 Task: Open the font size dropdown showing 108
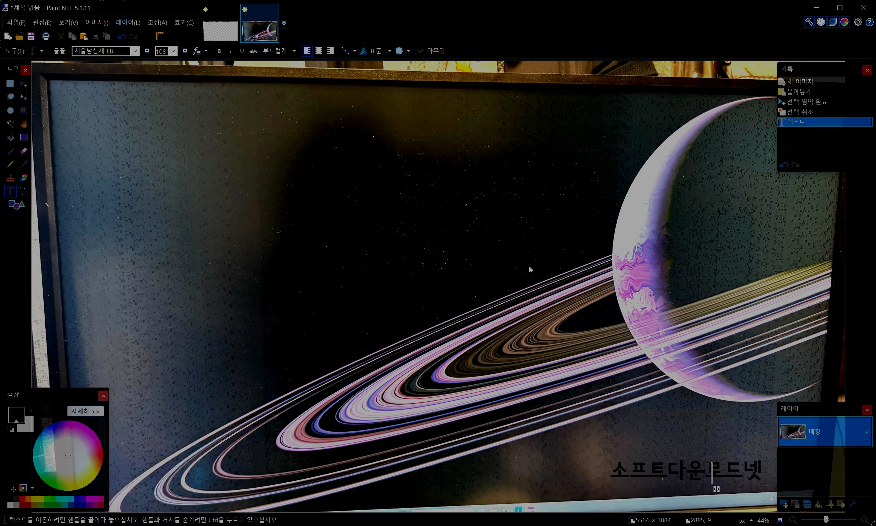click(x=173, y=51)
